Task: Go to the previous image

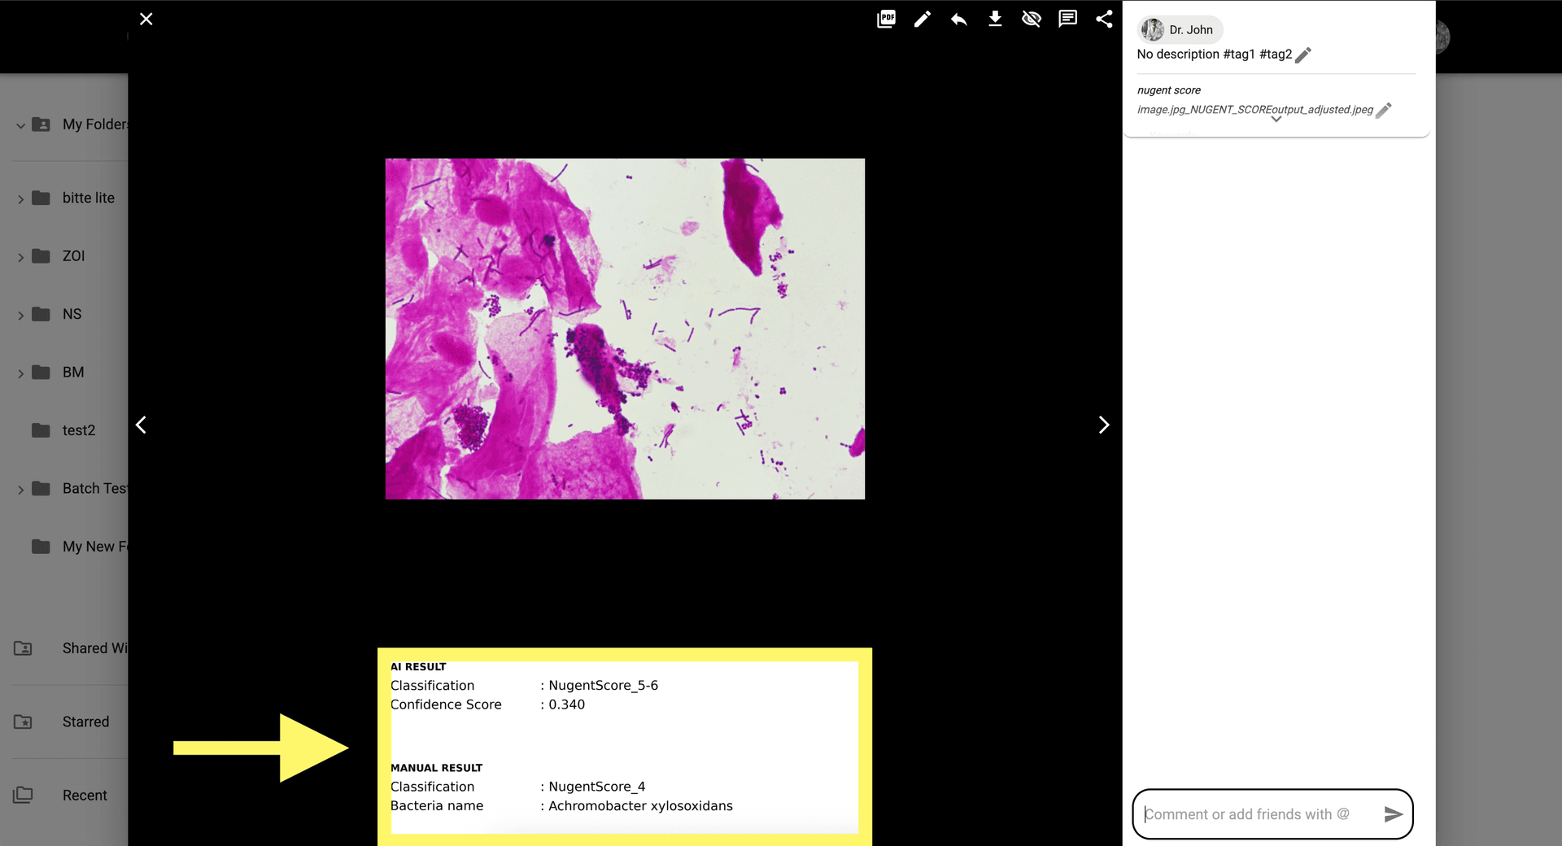Action: click(142, 425)
